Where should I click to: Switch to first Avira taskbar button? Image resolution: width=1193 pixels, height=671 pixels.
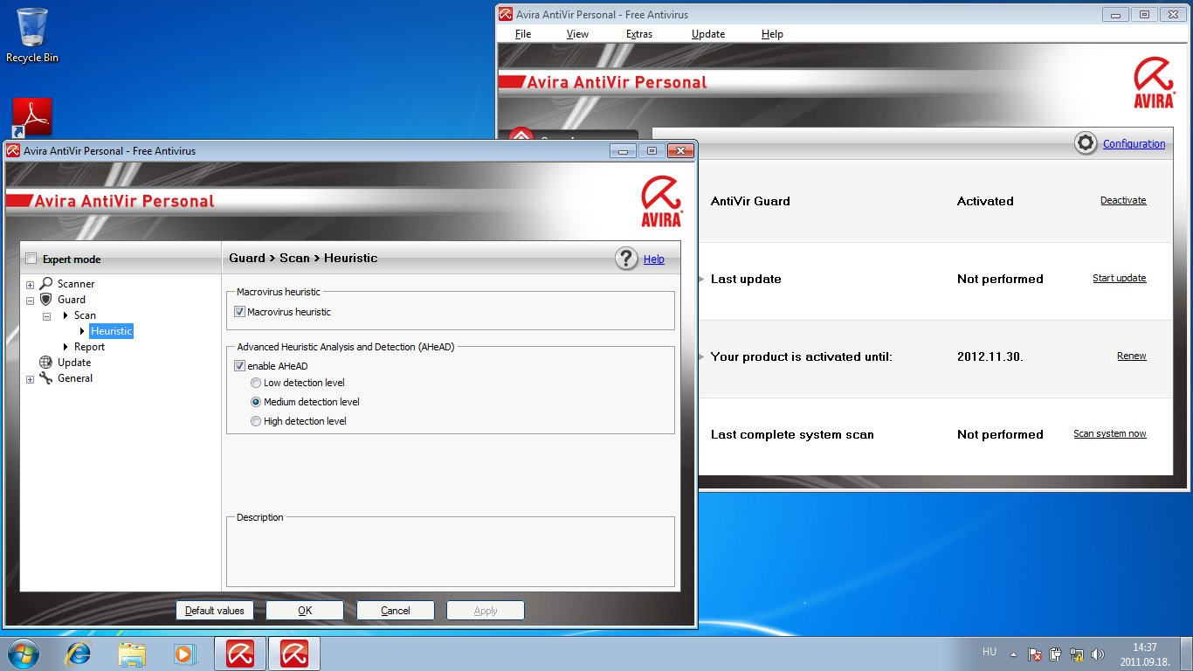(x=240, y=653)
